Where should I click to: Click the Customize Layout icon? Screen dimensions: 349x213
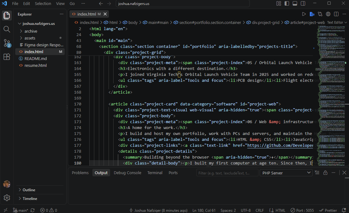279,3
